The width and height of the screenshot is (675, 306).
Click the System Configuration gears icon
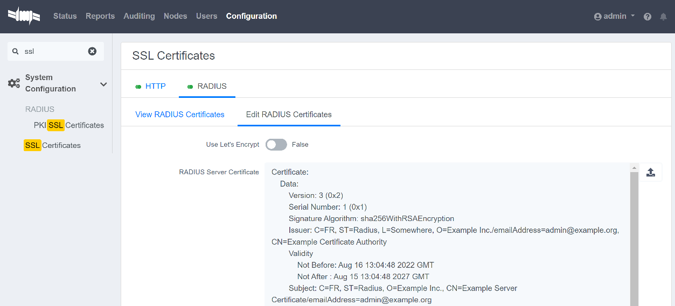(14, 83)
